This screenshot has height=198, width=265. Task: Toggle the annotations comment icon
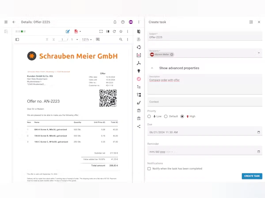(98, 40)
